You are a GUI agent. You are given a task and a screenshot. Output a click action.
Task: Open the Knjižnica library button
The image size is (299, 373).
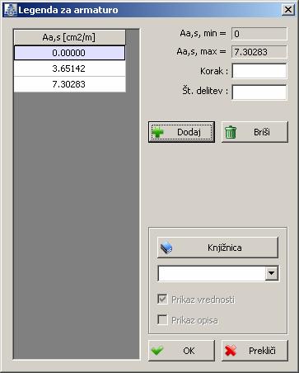217,248
